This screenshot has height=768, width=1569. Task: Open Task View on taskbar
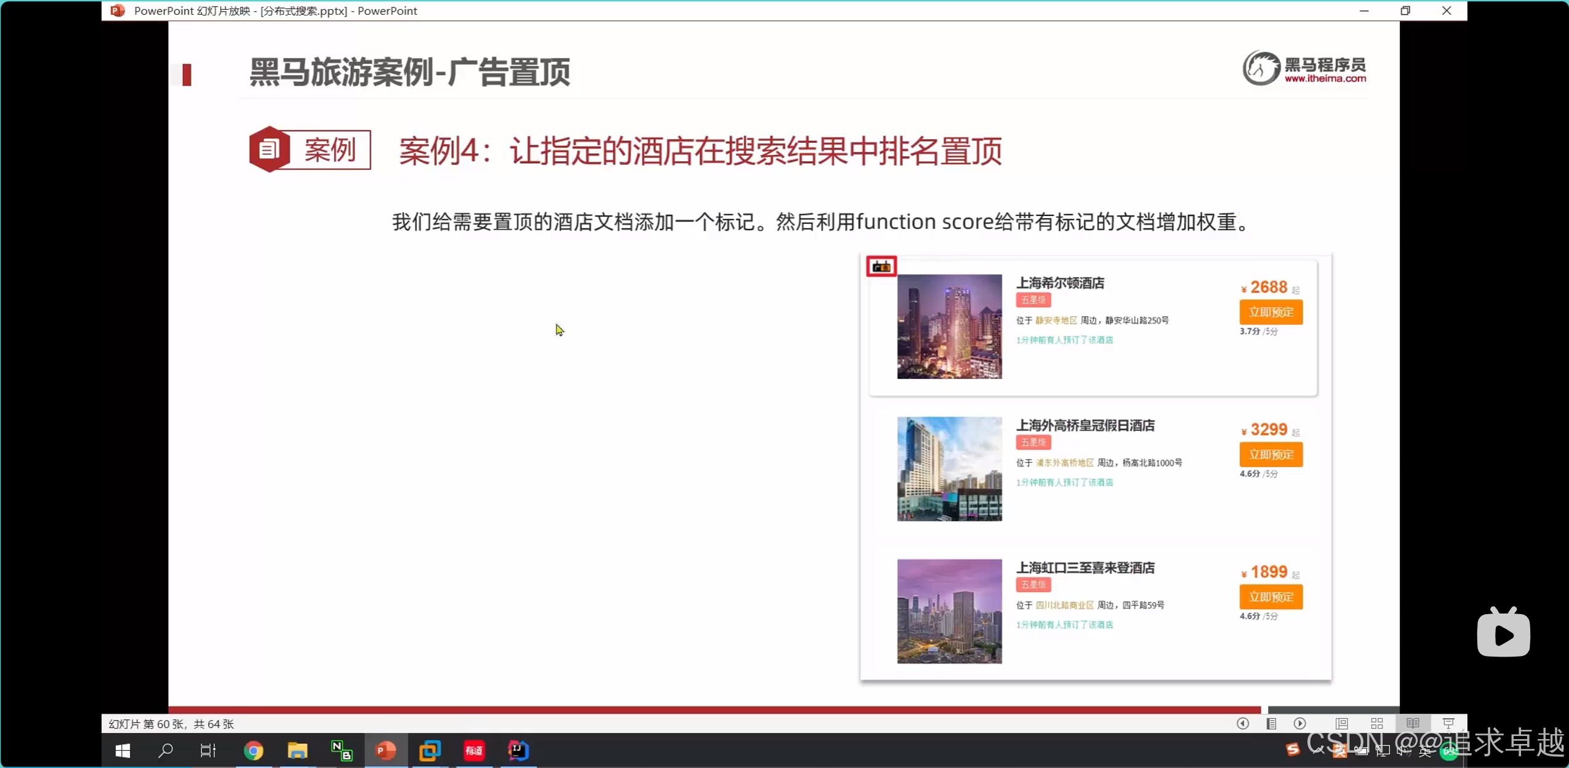tap(208, 750)
